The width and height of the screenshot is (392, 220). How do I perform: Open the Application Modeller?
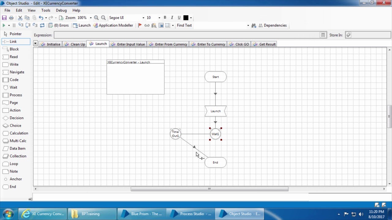coord(113,25)
